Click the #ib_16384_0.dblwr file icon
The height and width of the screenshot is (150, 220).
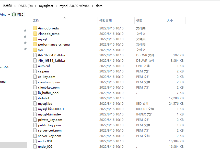click(x=35, y=55)
